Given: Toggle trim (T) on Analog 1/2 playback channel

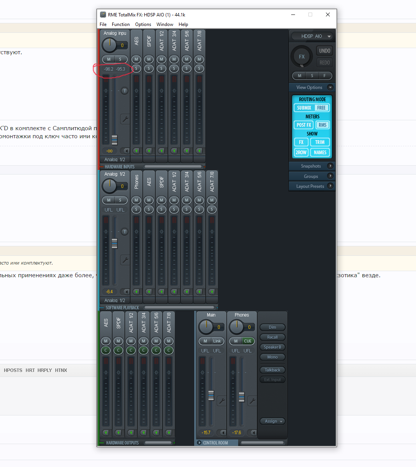Looking at the screenshot, I should [x=124, y=232].
